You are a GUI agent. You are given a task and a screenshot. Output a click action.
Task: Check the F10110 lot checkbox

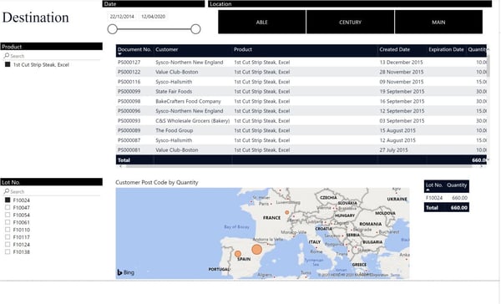tap(8, 230)
